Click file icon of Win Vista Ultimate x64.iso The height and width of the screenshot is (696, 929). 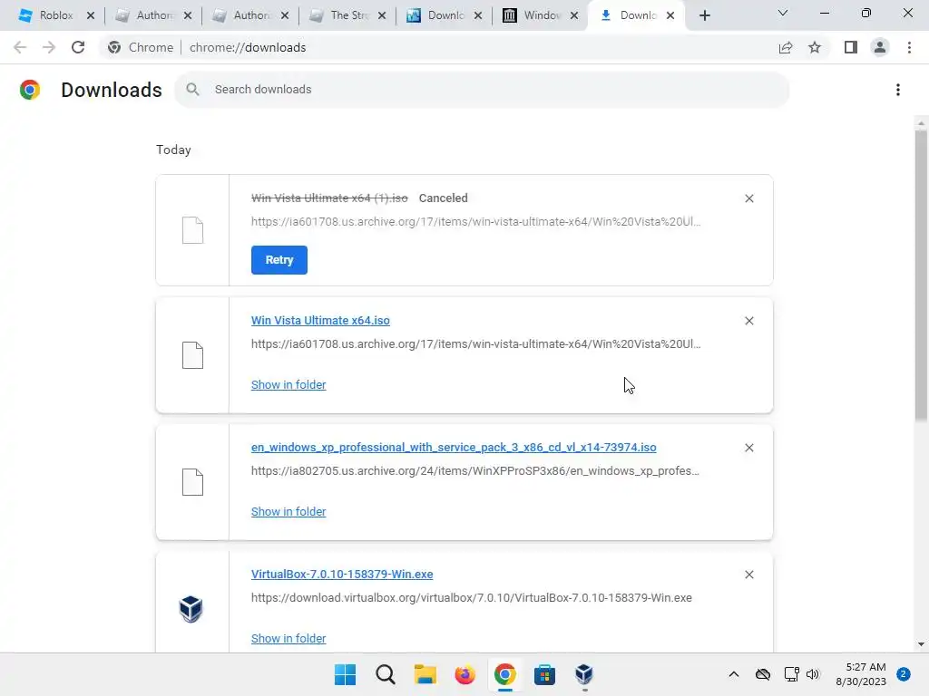click(192, 355)
